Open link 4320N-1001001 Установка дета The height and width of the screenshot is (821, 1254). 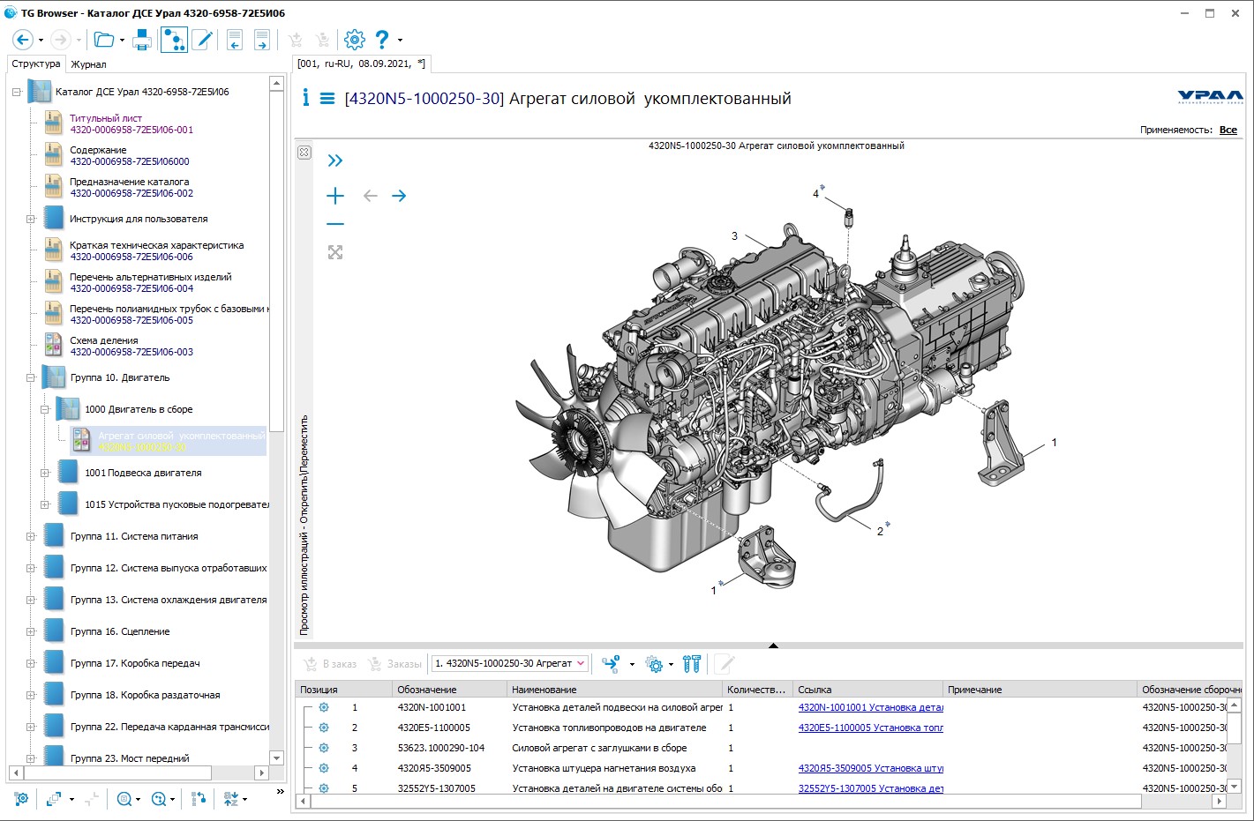(x=870, y=707)
